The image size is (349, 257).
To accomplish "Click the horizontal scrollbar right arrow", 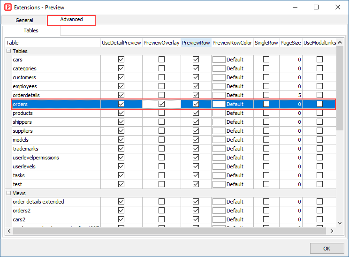I will tap(332, 231).
